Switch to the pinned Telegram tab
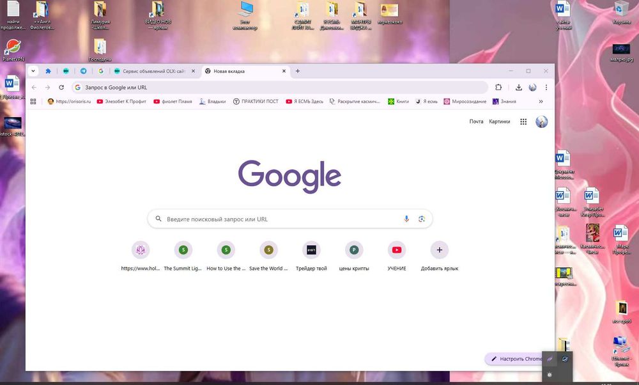This screenshot has width=639, height=385. pos(84,71)
